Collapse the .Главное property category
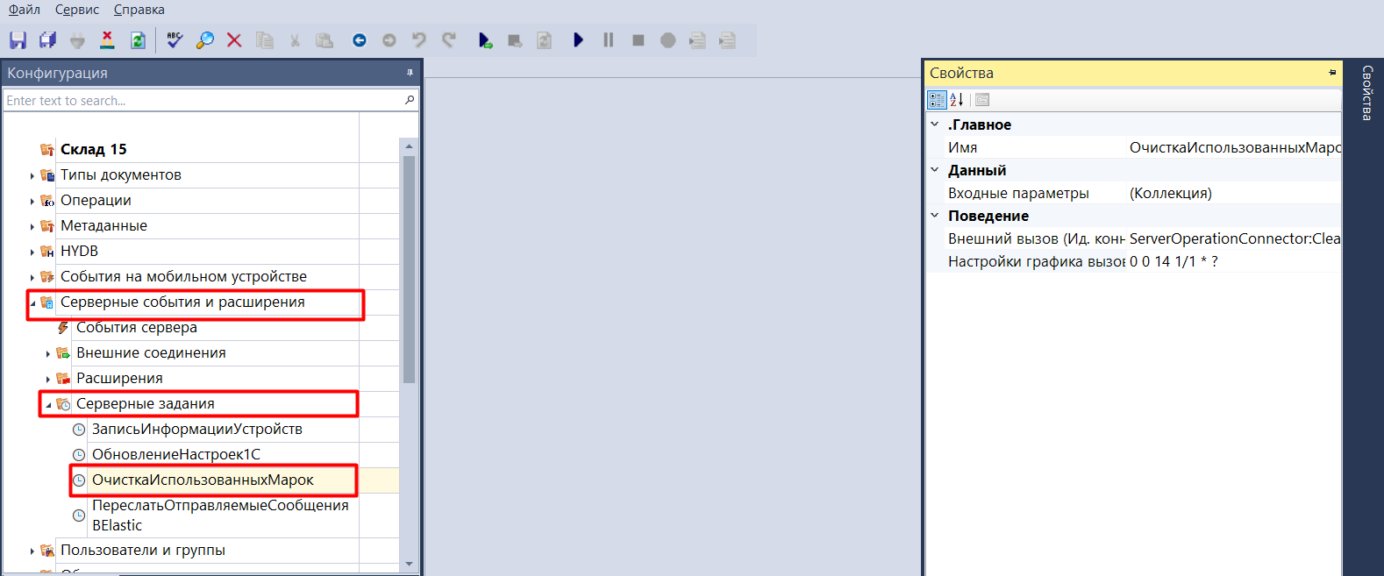The height and width of the screenshot is (576, 1384). pyautogui.click(x=935, y=124)
